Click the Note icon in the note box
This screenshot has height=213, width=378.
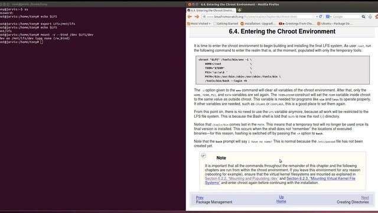click(x=203, y=156)
